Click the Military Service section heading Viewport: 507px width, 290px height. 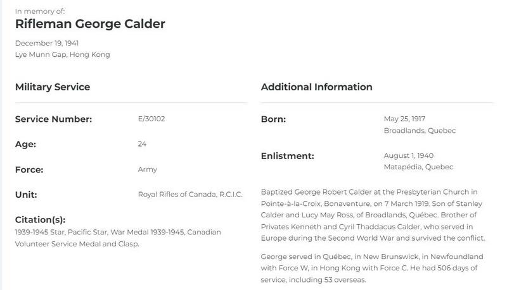[x=53, y=87]
